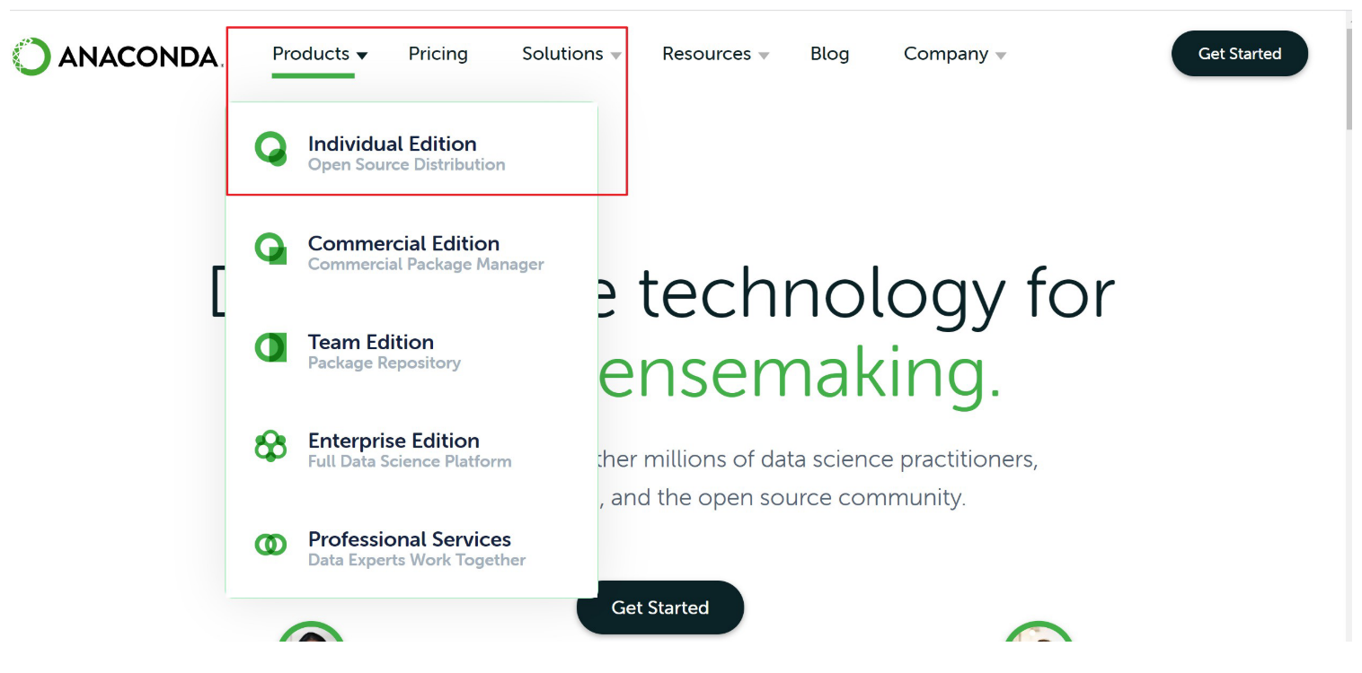Collapse the Products dropdown arrow
This screenshot has width=1362, height=673.
coord(362,56)
